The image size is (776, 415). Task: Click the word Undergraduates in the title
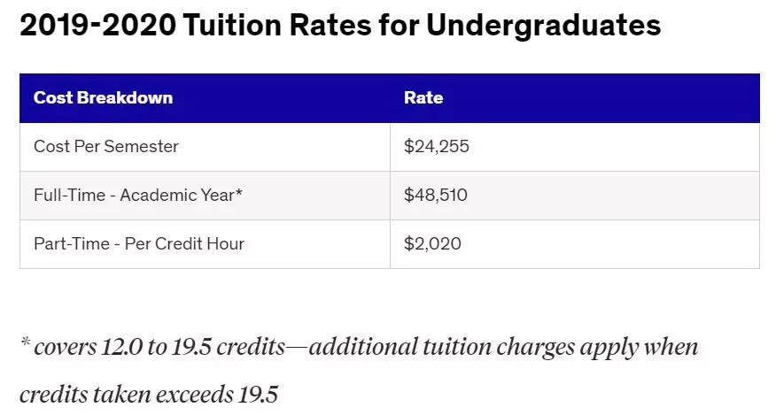tap(543, 26)
